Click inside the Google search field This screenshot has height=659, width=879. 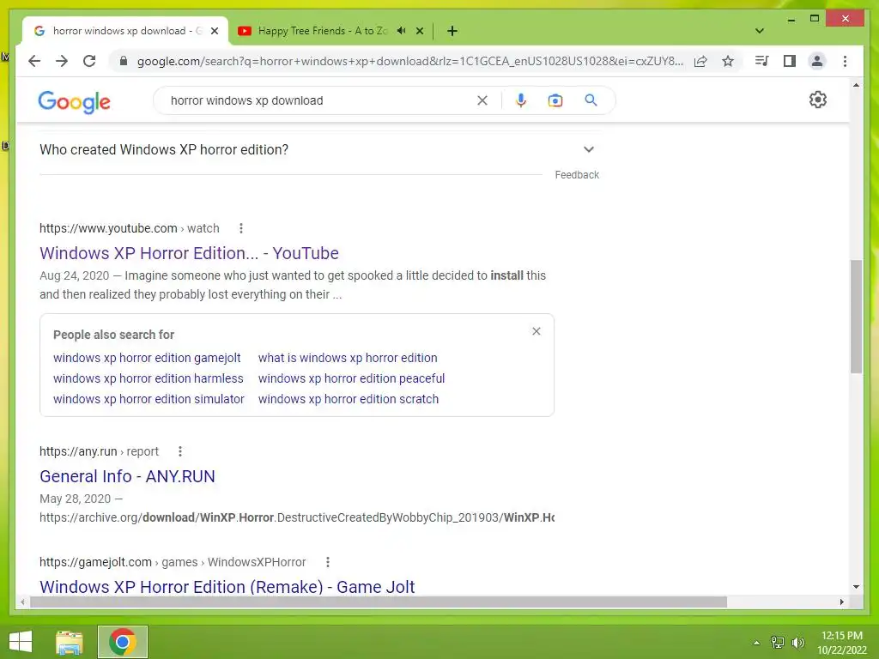point(319,100)
